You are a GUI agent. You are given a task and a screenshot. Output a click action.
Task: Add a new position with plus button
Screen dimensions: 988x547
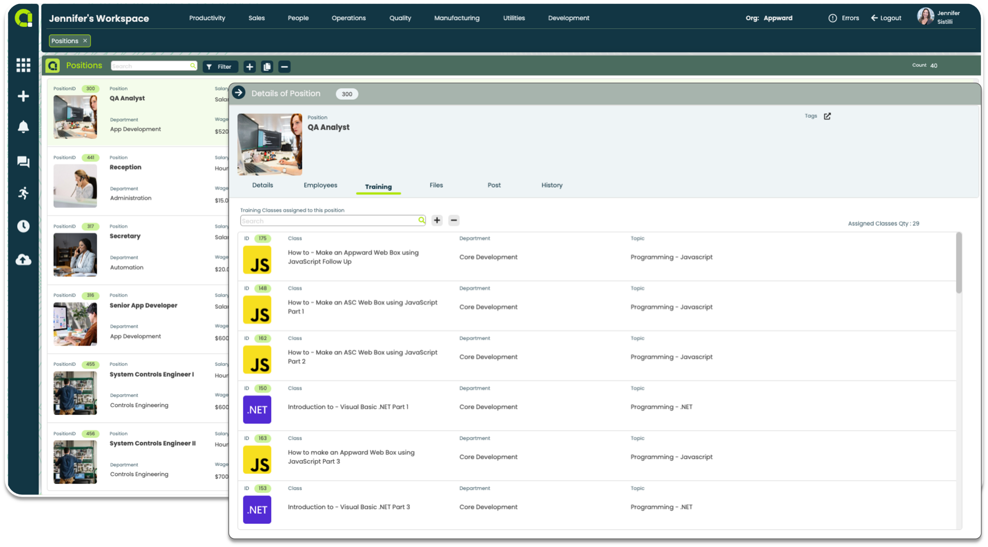click(250, 66)
